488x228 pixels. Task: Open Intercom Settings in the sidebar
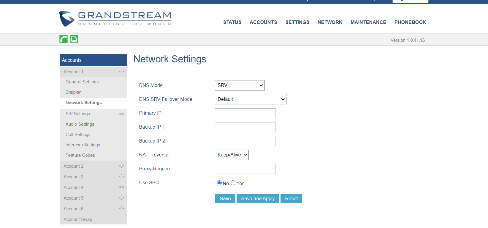[x=83, y=145]
